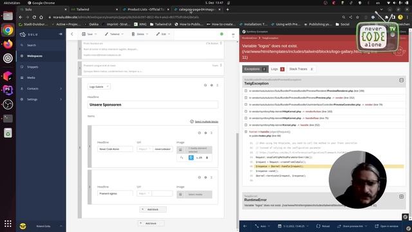Click the blue image thumbnail of selected media

click(191, 157)
